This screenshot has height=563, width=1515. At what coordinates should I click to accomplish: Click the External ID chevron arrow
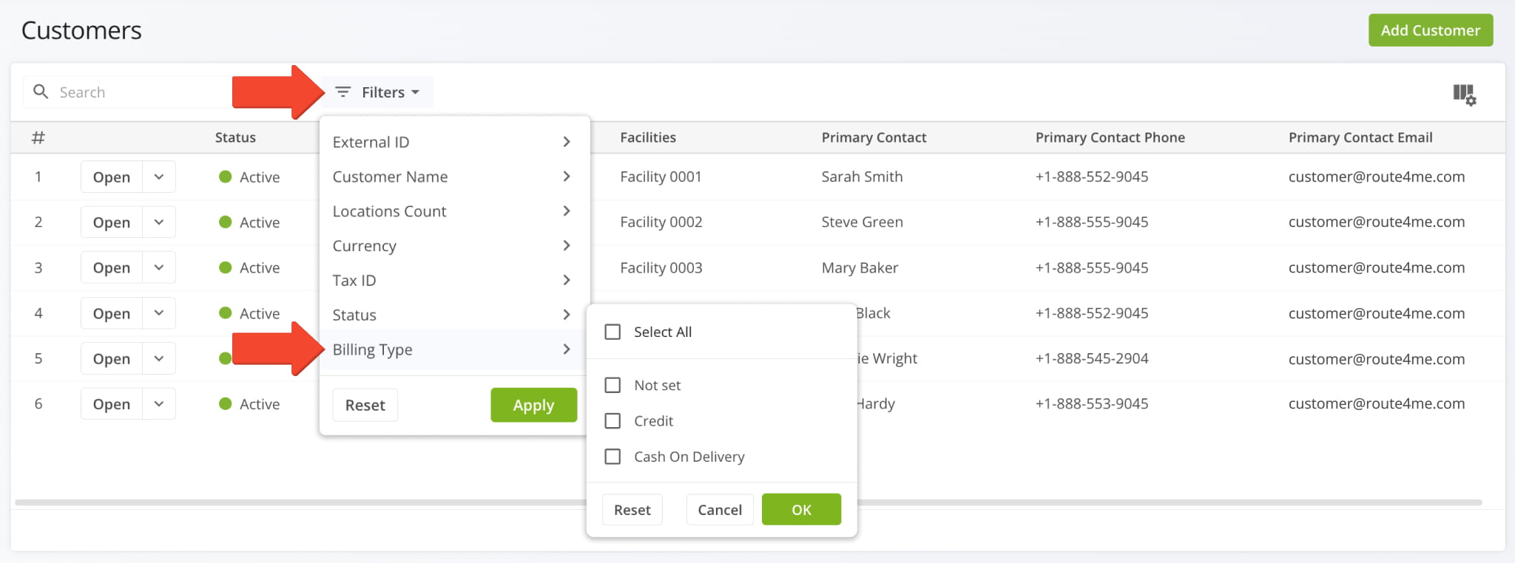[x=567, y=142]
